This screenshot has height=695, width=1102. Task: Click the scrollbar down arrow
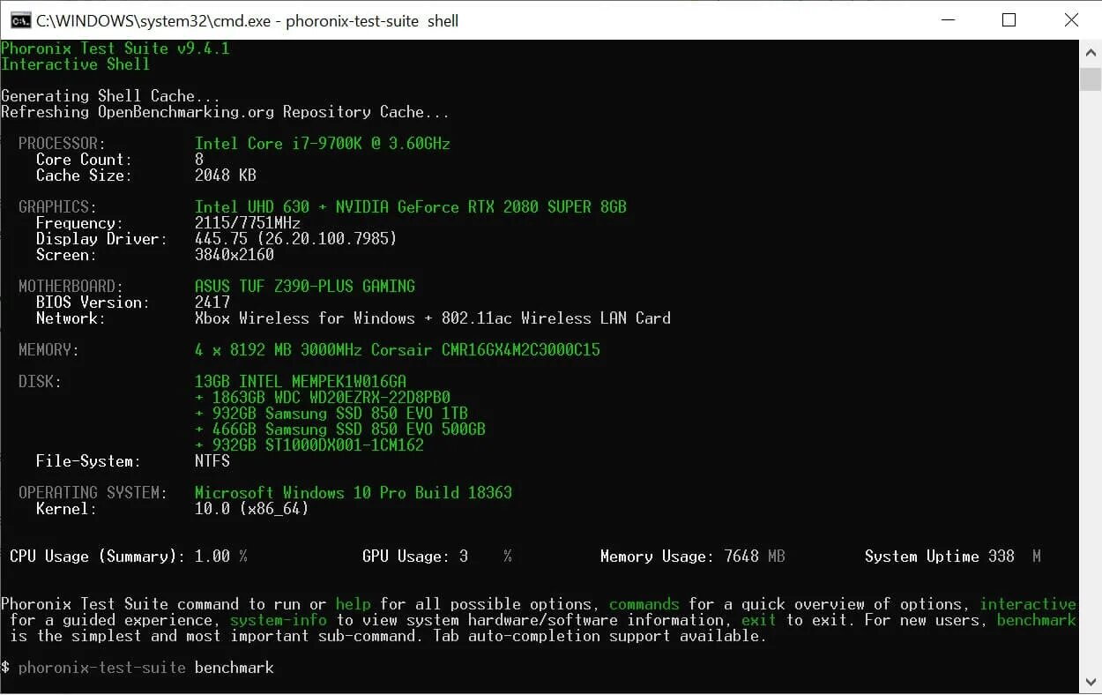click(x=1091, y=682)
